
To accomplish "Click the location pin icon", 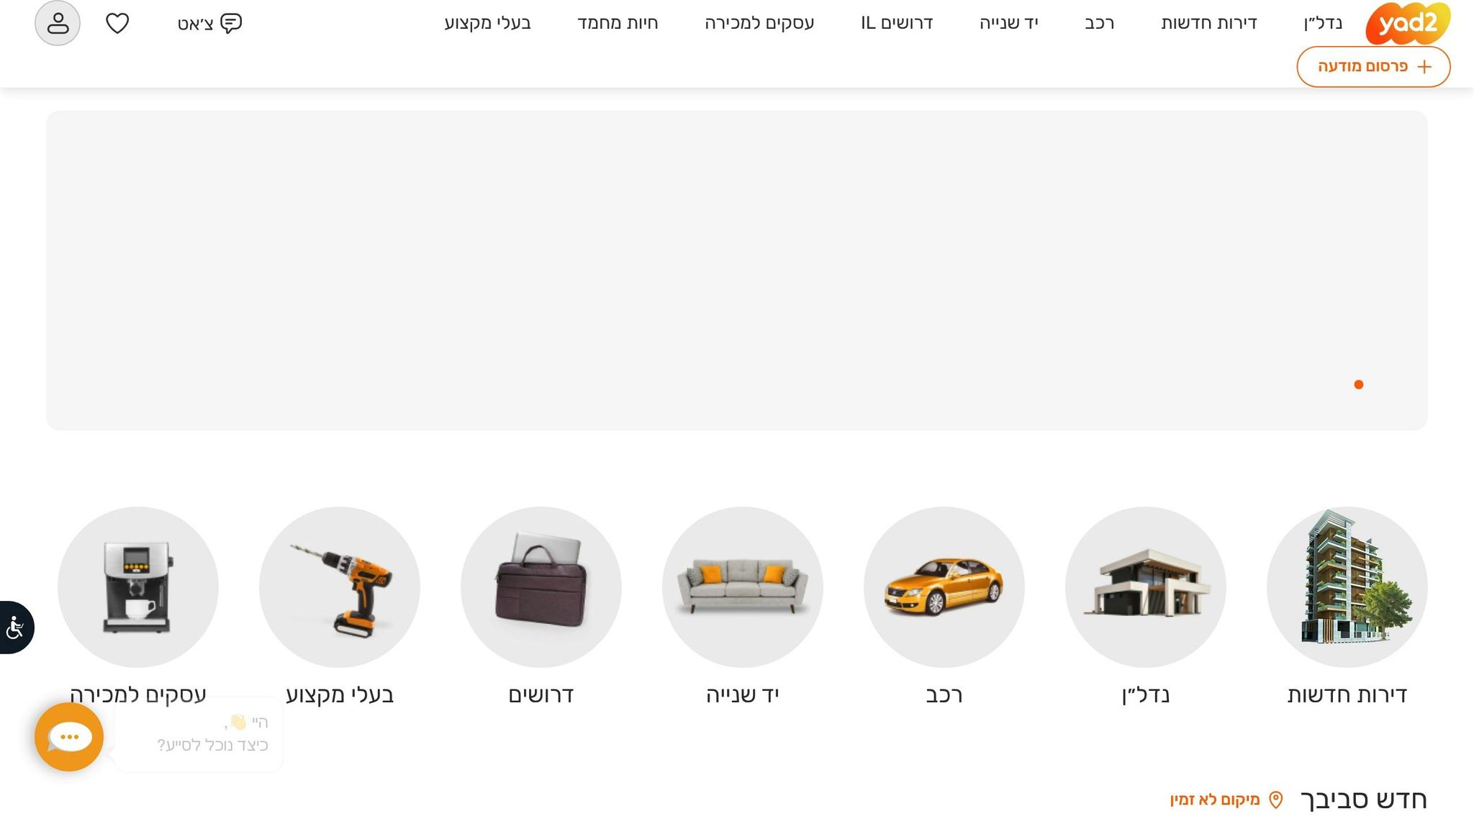I will 1276,799.
